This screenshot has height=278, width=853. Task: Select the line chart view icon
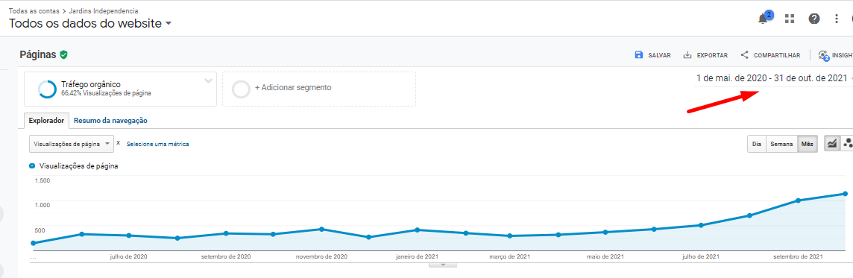pos(832,144)
